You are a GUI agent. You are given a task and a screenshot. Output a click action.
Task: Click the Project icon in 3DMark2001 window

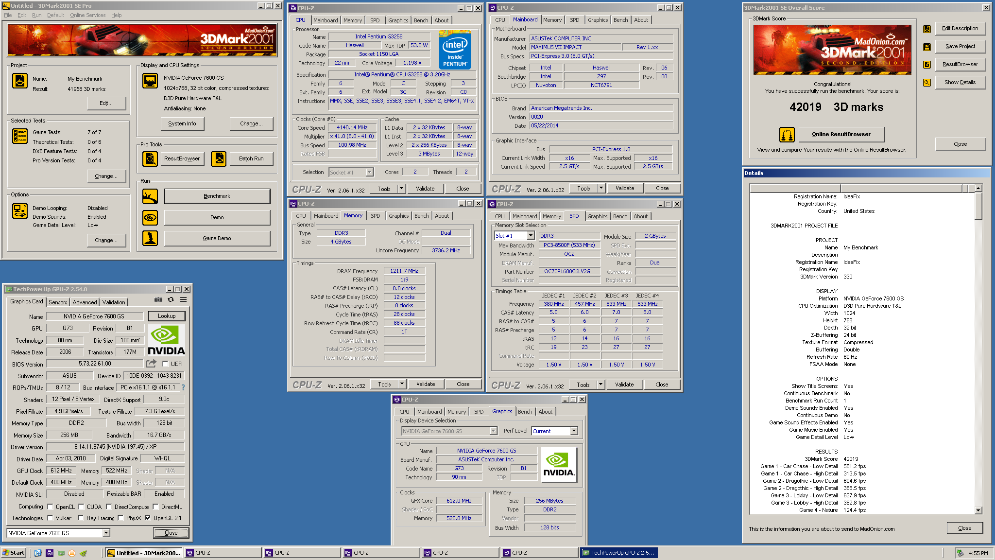[19, 81]
